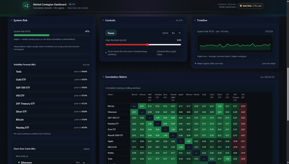Screen dimensions: 289x164
Task: Click the 47% System Risk value
Action: click(x=87, y=31)
